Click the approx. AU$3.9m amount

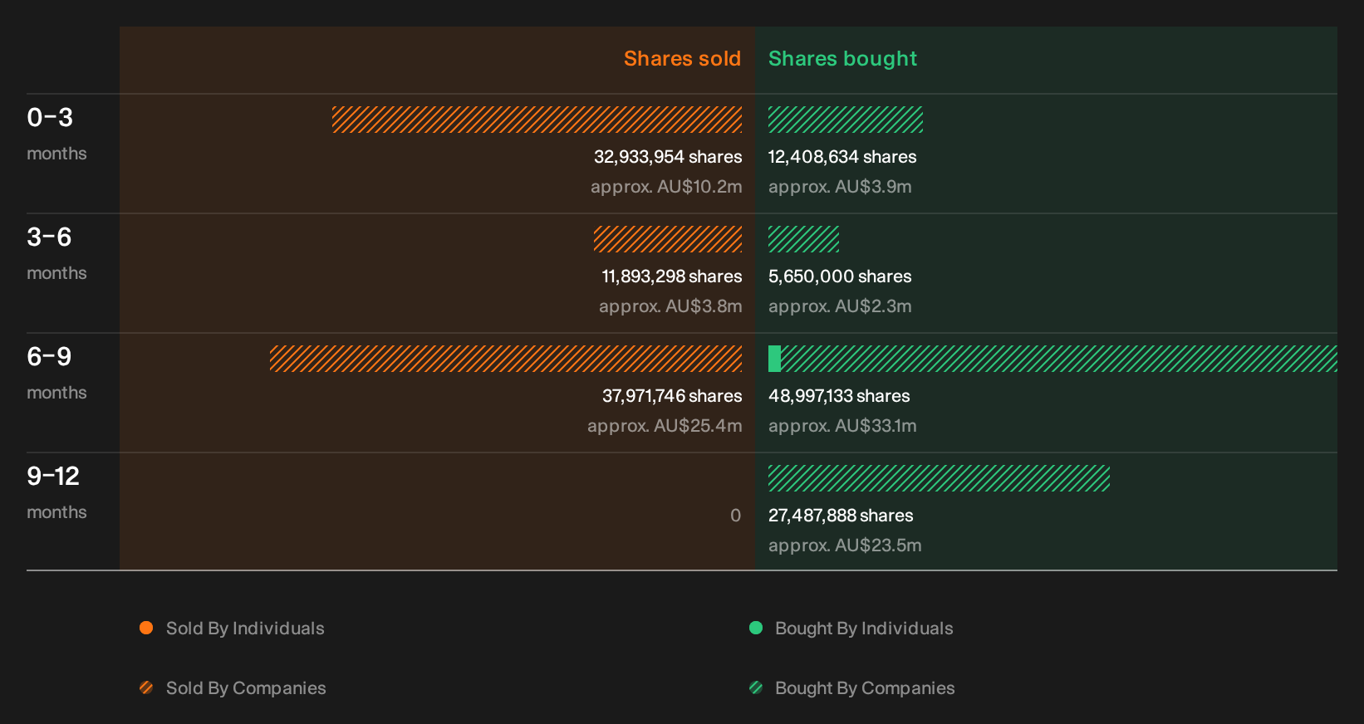pyautogui.click(x=840, y=187)
